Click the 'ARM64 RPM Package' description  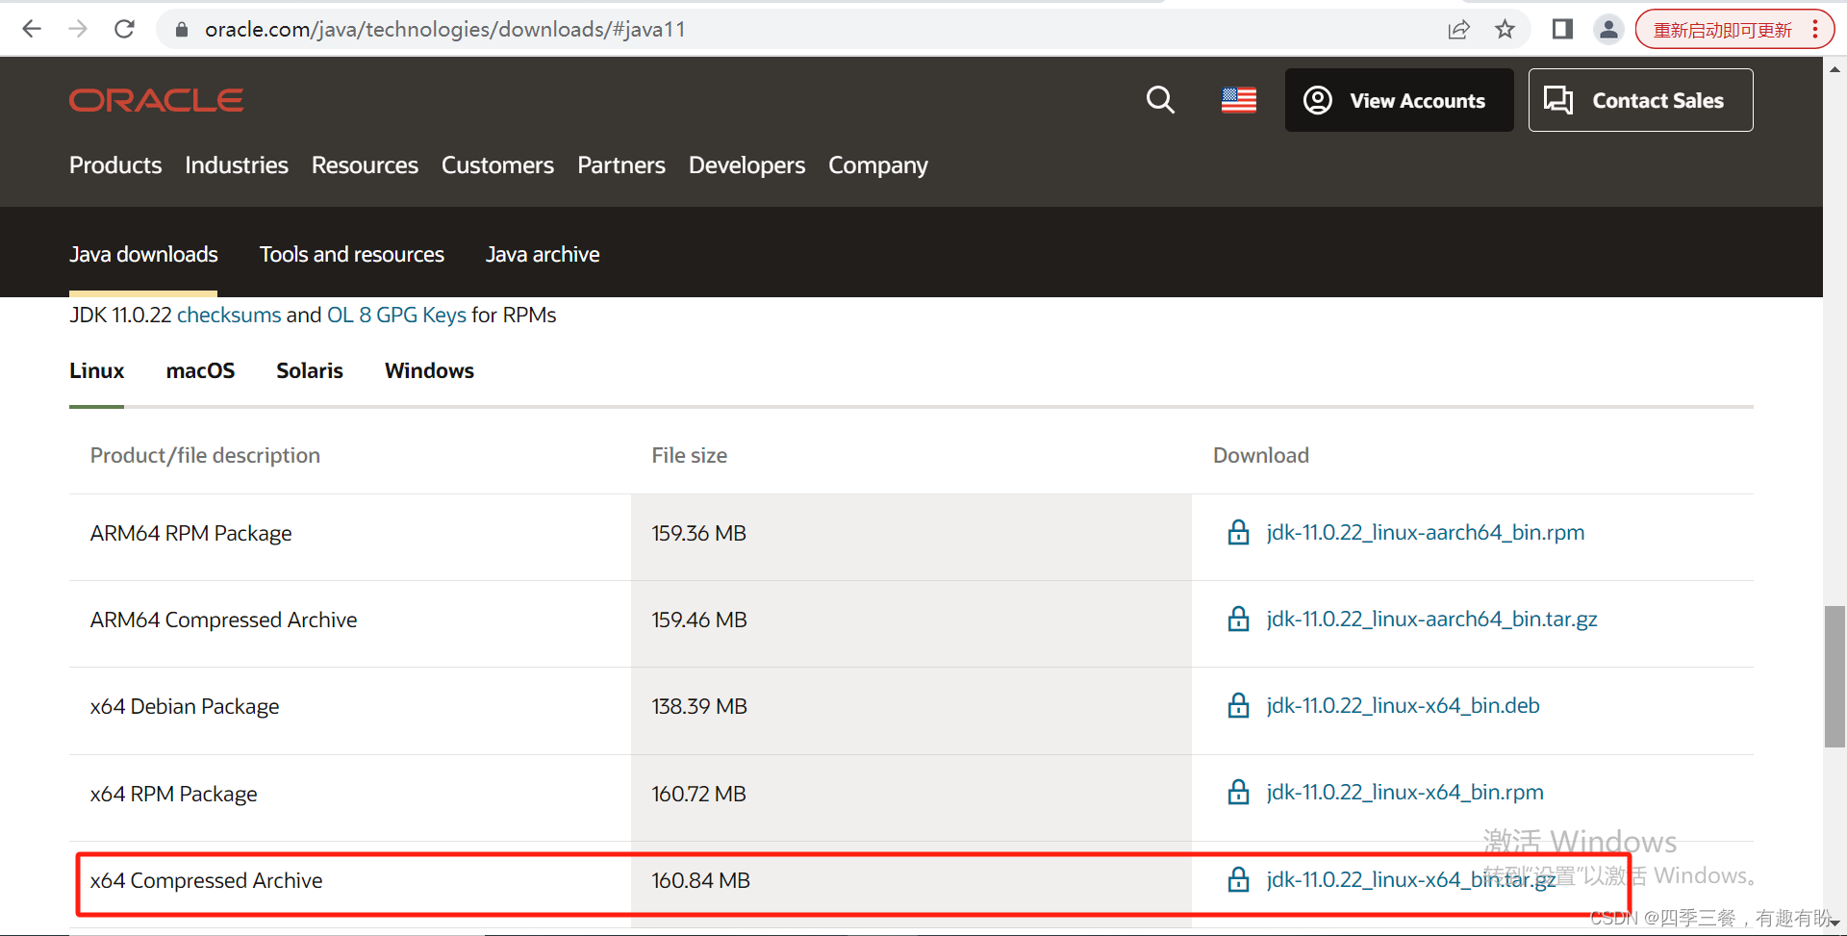(x=190, y=533)
